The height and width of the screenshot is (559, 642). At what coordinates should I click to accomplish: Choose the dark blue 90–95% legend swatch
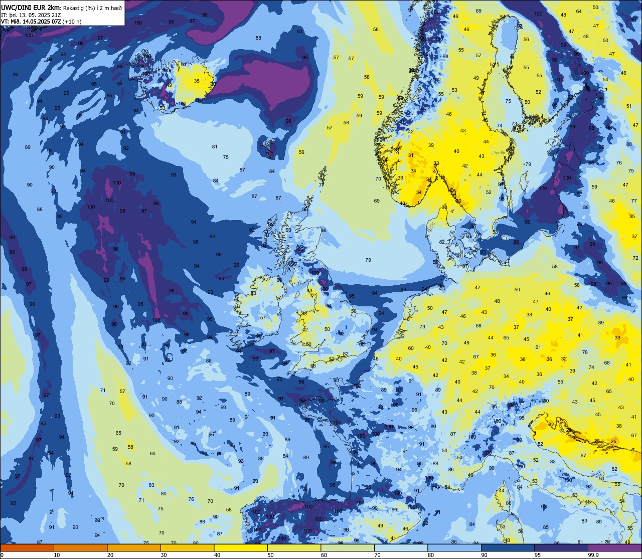tap(508, 548)
